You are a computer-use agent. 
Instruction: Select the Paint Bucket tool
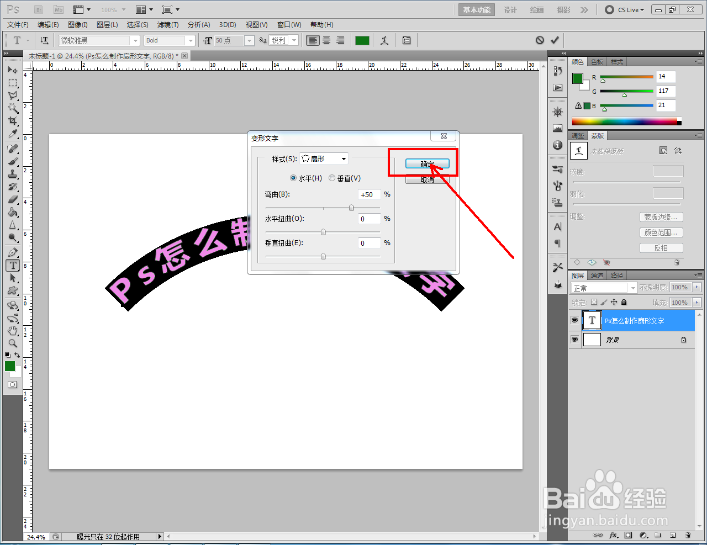[13, 212]
